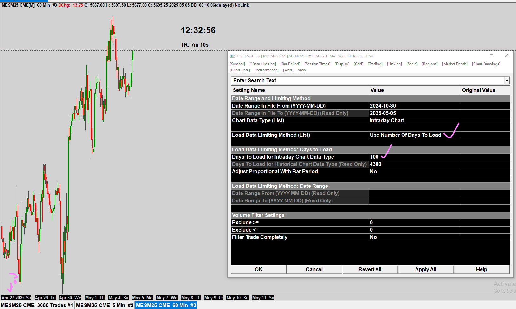The height and width of the screenshot is (309, 516).
Task: Open the View menu
Action: [302, 70]
